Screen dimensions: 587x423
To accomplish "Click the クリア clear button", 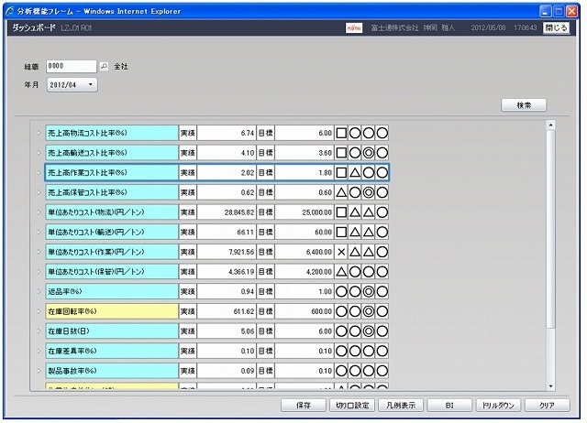I will coord(547,405).
